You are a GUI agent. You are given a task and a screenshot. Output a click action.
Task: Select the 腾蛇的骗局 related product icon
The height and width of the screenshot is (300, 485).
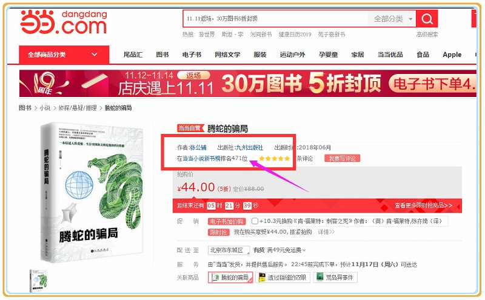click(215, 278)
